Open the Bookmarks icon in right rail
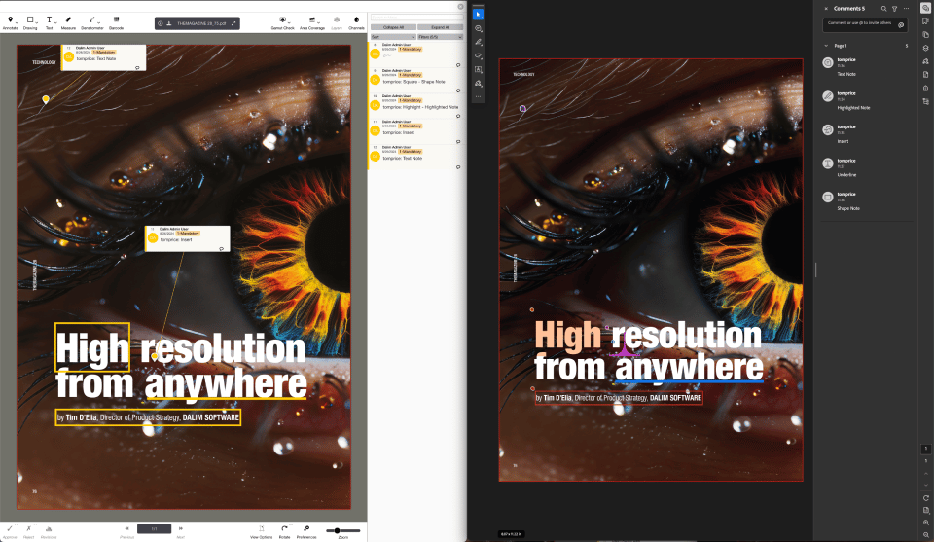 pyautogui.click(x=925, y=21)
